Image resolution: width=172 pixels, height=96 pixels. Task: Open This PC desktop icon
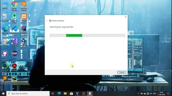5,5
